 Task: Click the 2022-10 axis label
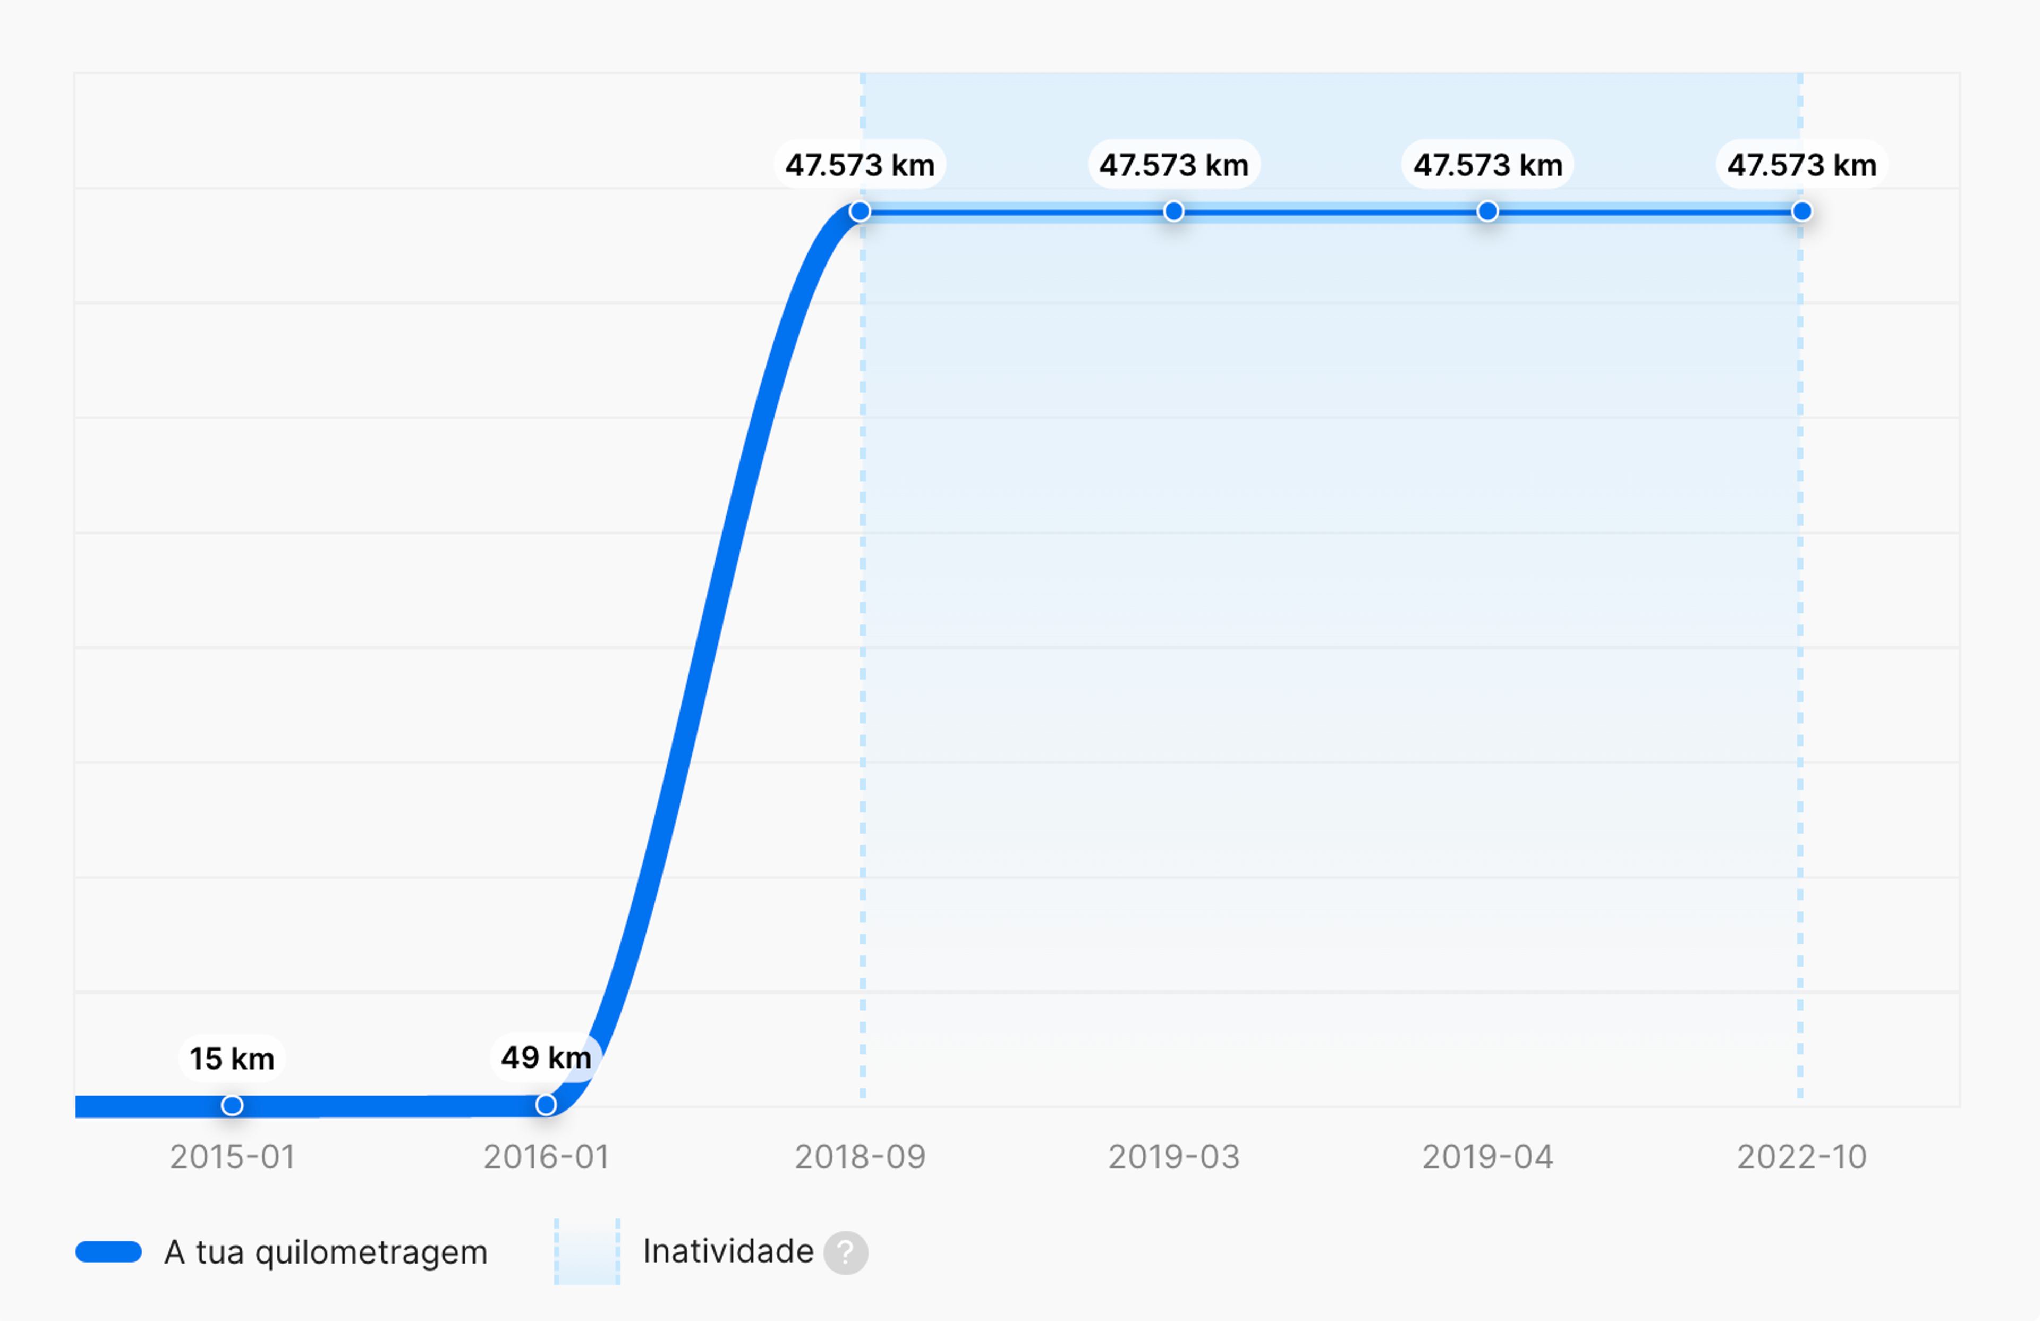(1801, 1157)
